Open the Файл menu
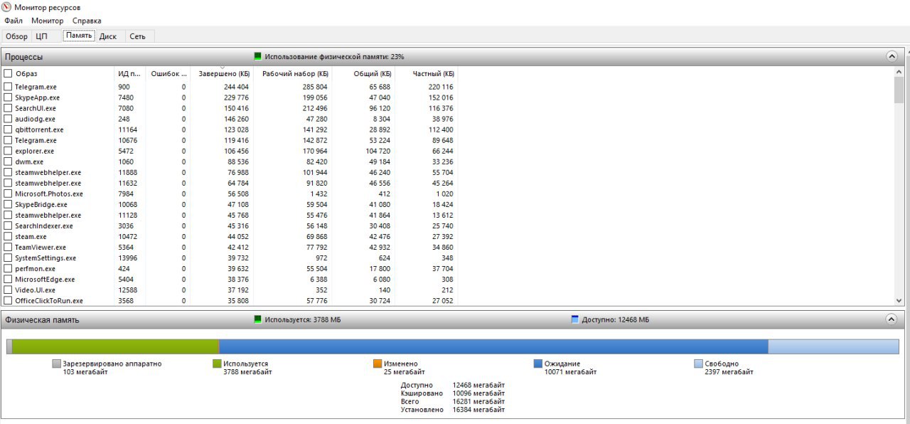 (13, 21)
